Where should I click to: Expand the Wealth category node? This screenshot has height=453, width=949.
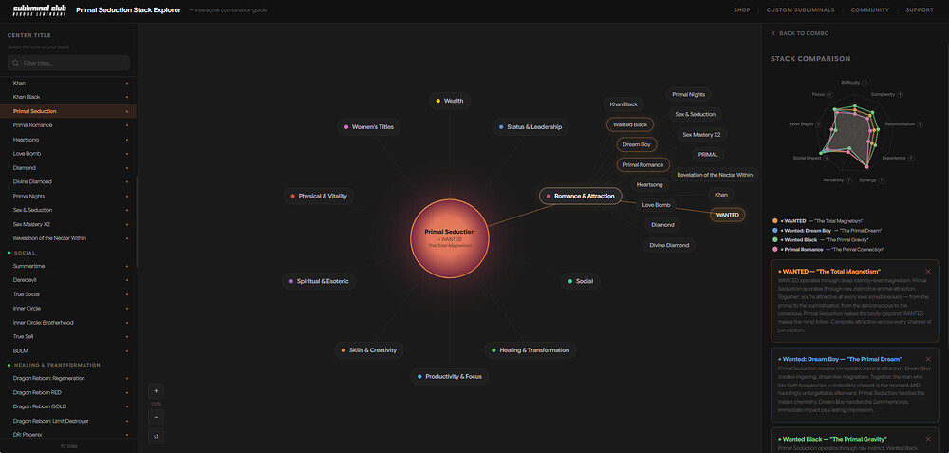[x=449, y=100]
